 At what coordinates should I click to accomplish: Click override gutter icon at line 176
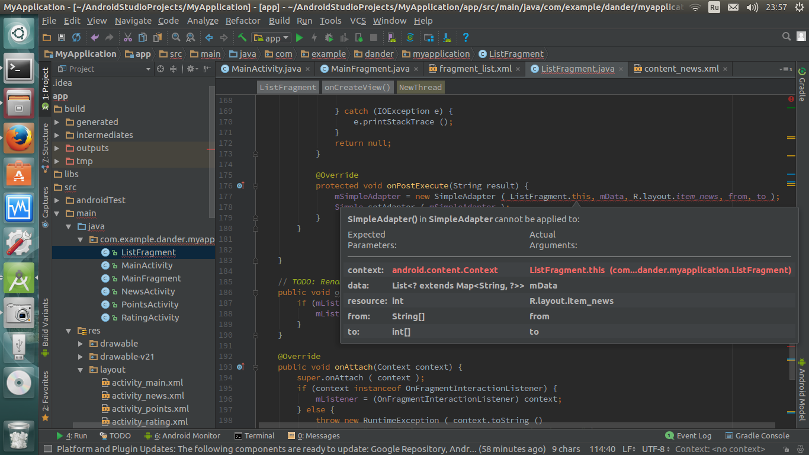tap(240, 185)
